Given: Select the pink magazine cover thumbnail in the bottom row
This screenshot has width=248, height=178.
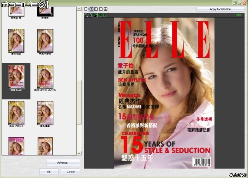Looking at the screenshot, I should point(16,146).
